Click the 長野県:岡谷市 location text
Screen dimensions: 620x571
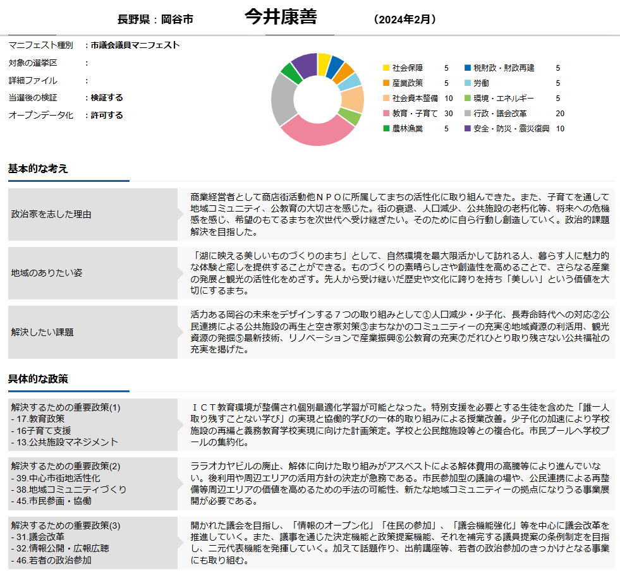(155, 20)
